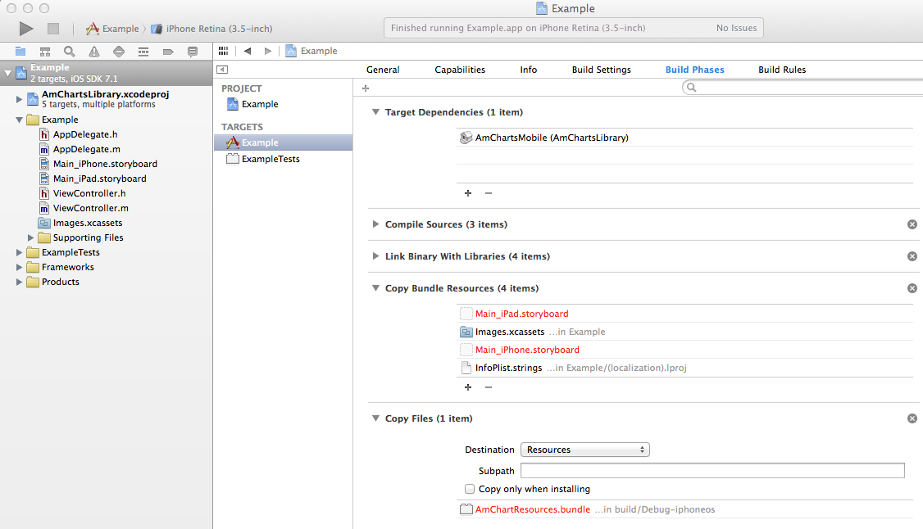923x529 pixels.
Task: Hide the project and targets list
Action: (222, 70)
